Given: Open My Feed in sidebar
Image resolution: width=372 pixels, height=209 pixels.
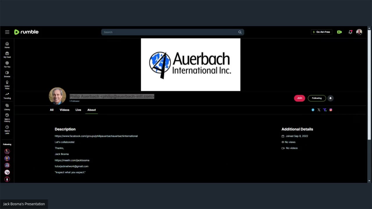Looking at the screenshot, I should [x=7, y=55].
